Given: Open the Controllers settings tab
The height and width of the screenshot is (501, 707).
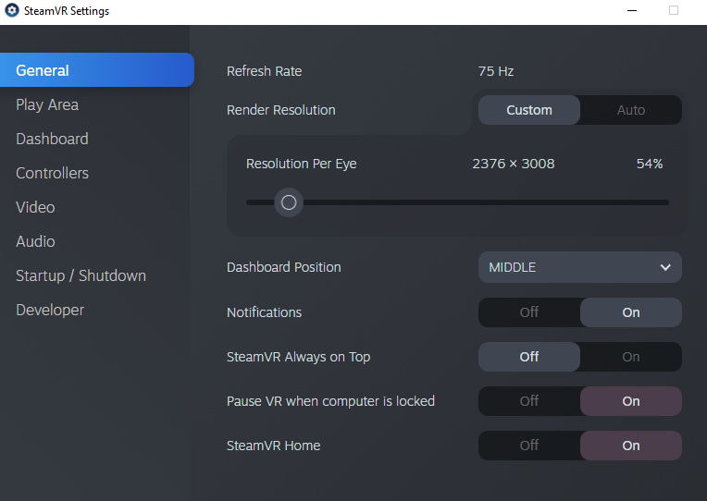Looking at the screenshot, I should point(53,173).
